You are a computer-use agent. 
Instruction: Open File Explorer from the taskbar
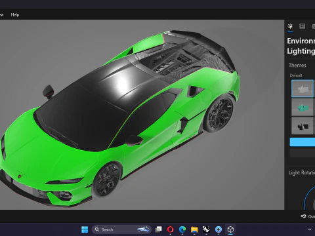coord(194,229)
